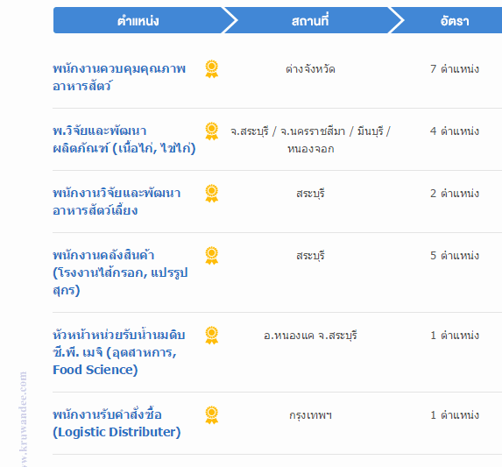This screenshot has width=502, height=467.
Task: Select the อัตรา column header
Action: [455, 20]
